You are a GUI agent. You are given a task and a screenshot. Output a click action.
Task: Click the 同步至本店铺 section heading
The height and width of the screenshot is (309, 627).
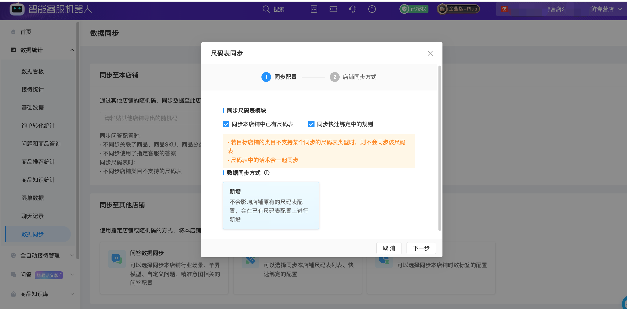119,75
